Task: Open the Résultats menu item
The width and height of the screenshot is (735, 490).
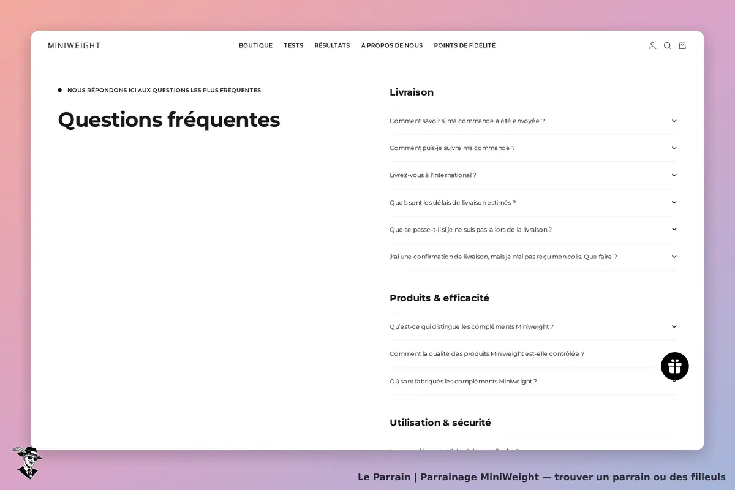Action: 332,45
